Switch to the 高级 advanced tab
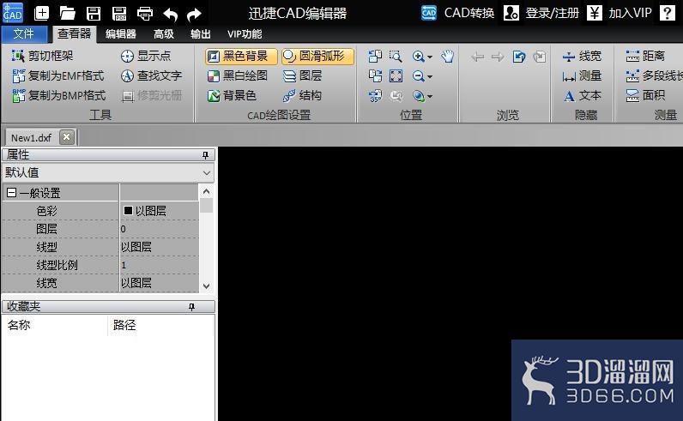The width and height of the screenshot is (683, 421). click(x=164, y=34)
